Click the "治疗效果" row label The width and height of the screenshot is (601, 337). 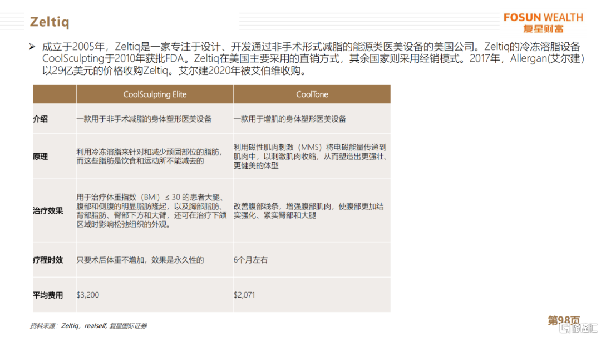(48, 211)
